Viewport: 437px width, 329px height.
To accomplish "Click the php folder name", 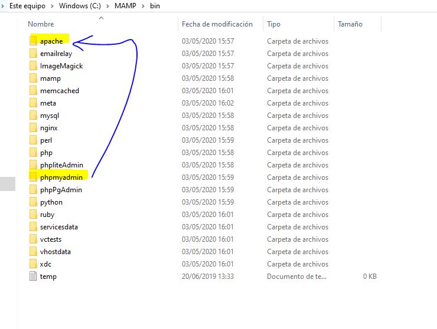I will tap(46, 153).
